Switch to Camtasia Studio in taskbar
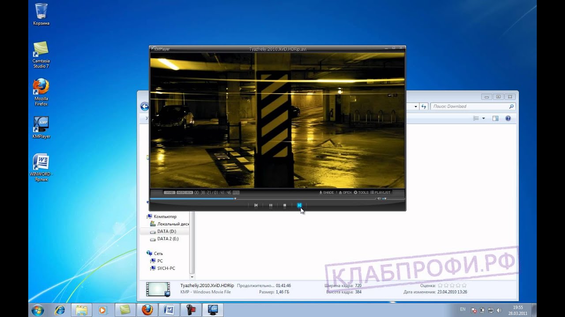This screenshot has width=565, height=317. click(x=125, y=310)
